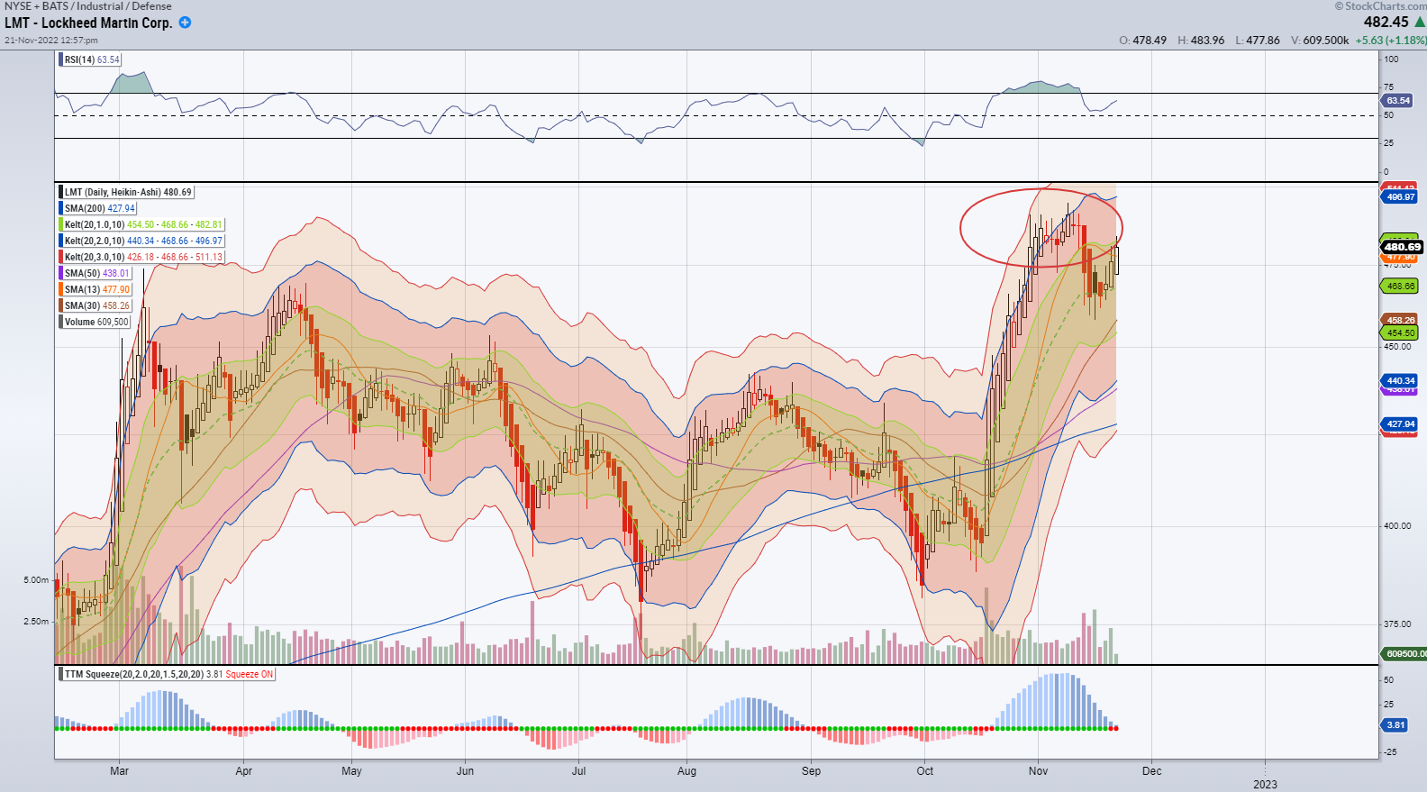Viewport: 1427px width, 792px height.
Task: Click the TTM Squeeze(20,2.0,20,1.5,20,20) label
Action: tap(133, 674)
